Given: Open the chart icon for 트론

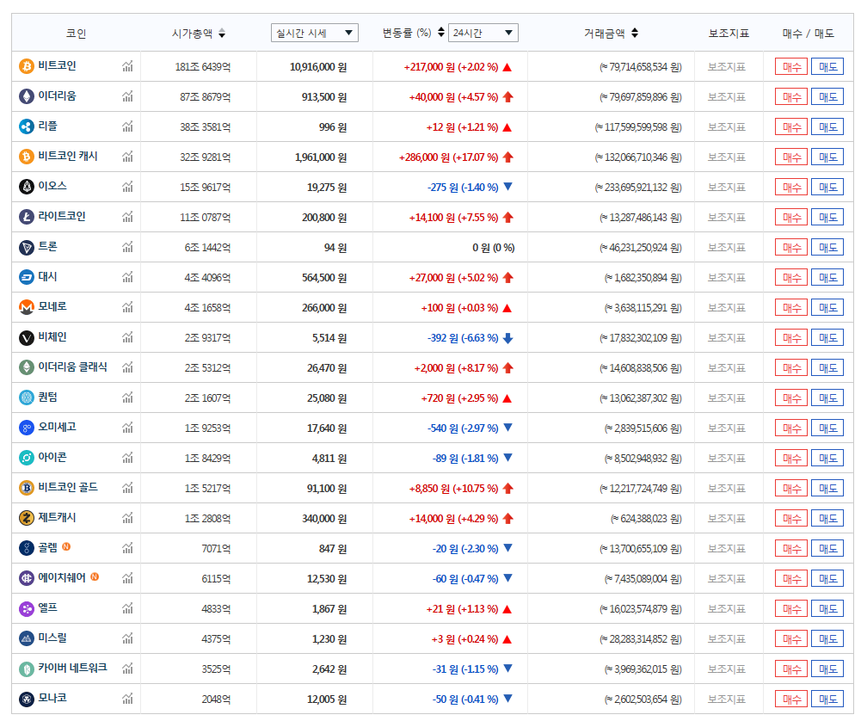Looking at the screenshot, I should [x=127, y=247].
